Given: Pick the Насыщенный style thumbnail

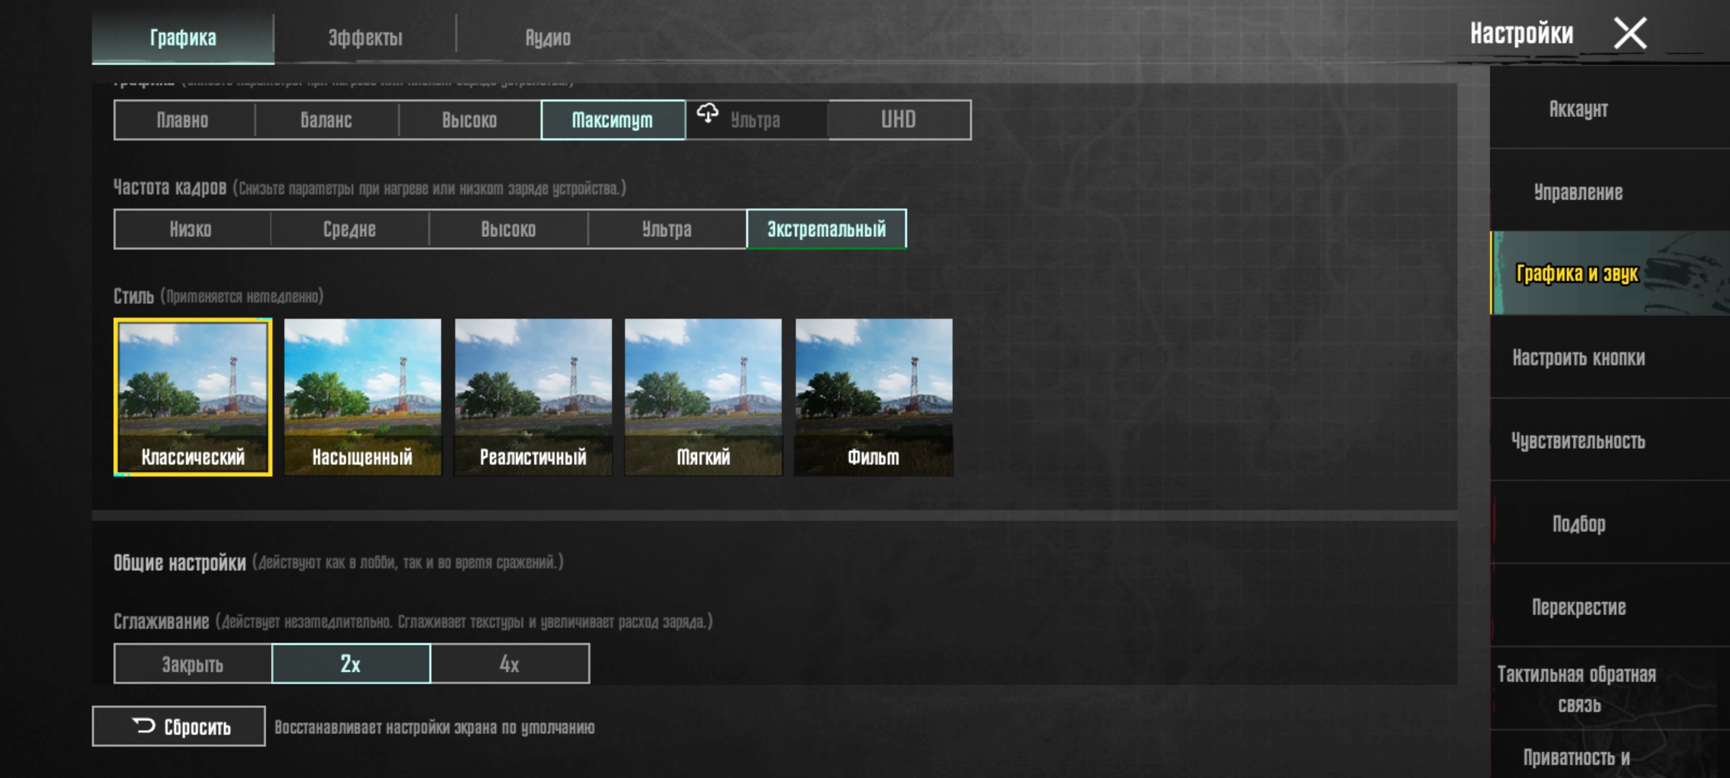Looking at the screenshot, I should (x=363, y=396).
